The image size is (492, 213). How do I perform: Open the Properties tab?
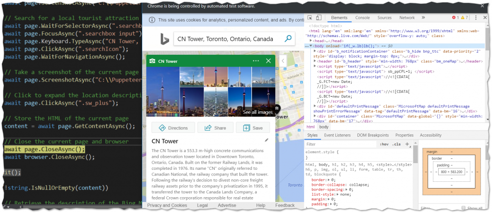tap(404, 135)
